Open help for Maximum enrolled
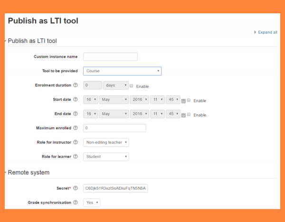 (76, 128)
